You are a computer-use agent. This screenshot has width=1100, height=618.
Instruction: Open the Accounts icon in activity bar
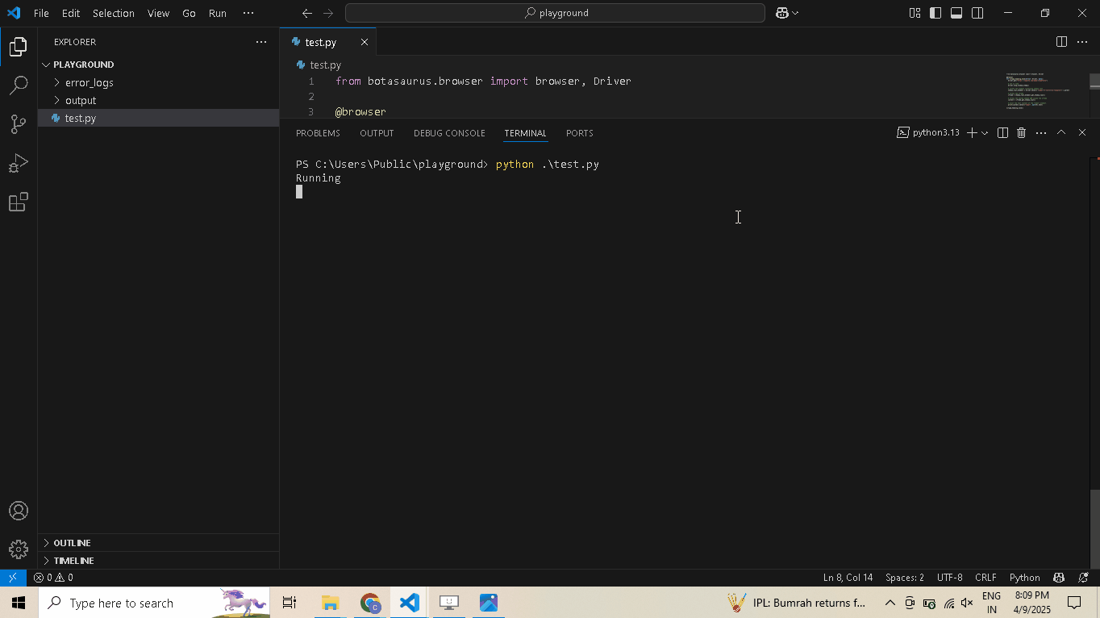(x=19, y=510)
